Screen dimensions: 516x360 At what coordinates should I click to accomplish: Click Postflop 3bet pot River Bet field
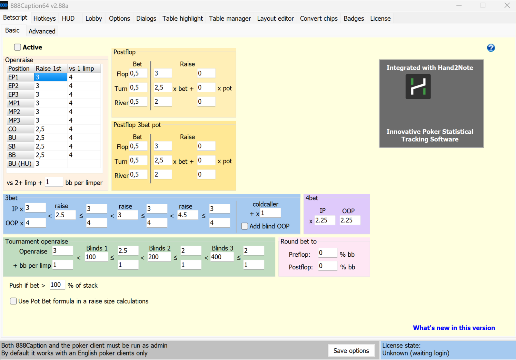(138, 175)
